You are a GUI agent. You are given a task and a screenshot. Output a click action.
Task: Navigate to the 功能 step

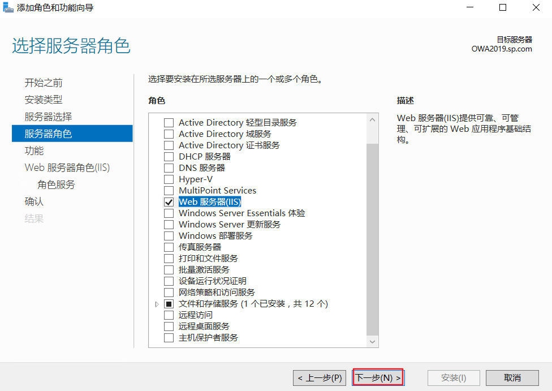33,150
